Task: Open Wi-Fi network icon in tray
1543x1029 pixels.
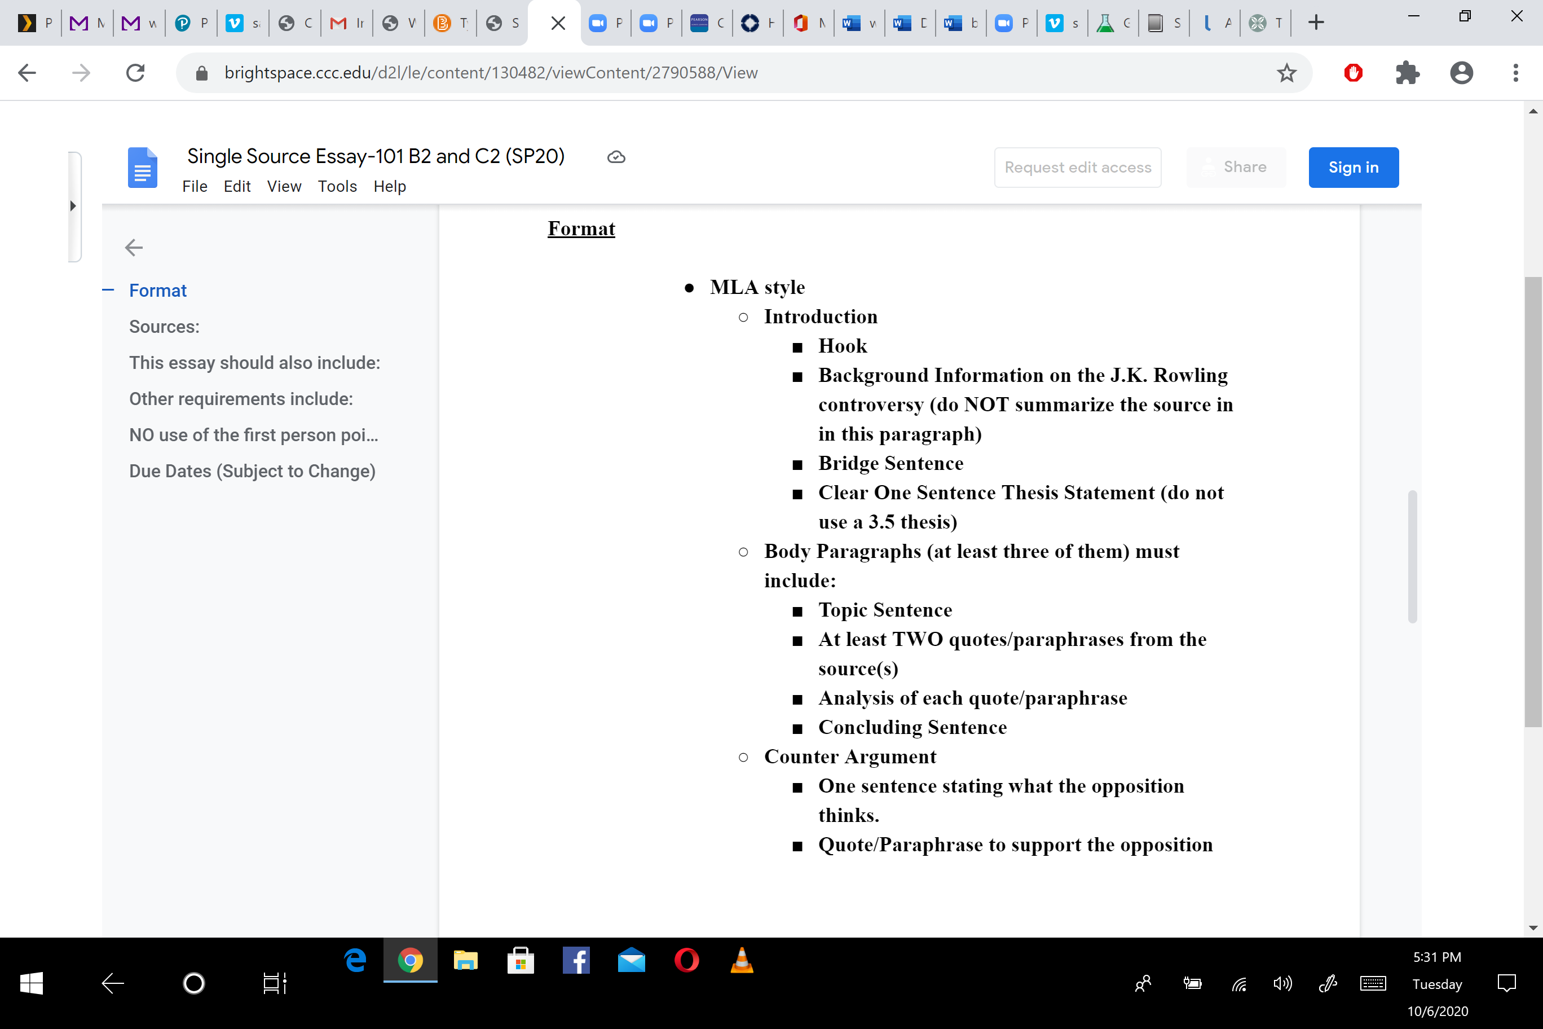Action: click(1238, 983)
